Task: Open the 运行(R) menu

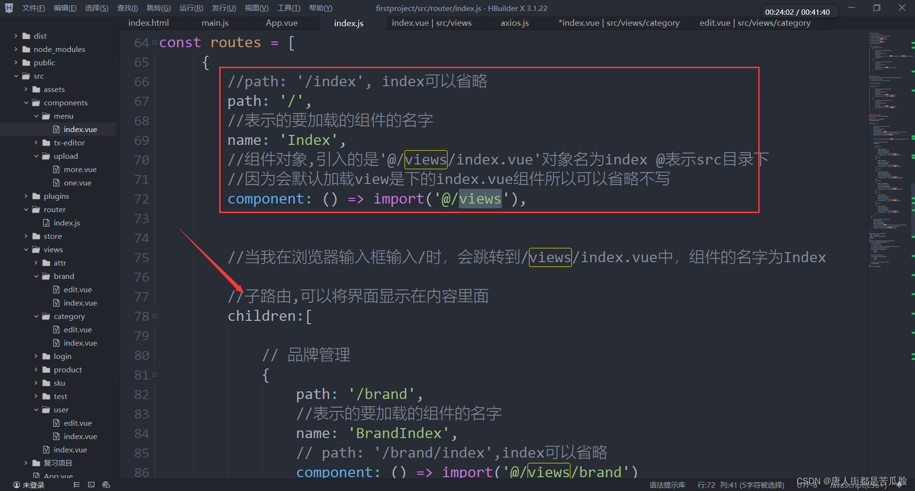Action: [x=191, y=8]
